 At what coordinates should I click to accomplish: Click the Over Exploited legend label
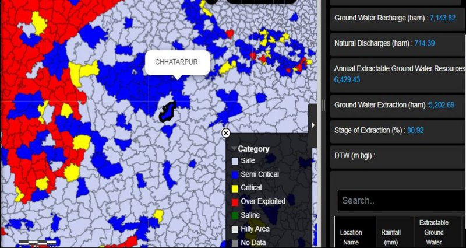pos(263,201)
